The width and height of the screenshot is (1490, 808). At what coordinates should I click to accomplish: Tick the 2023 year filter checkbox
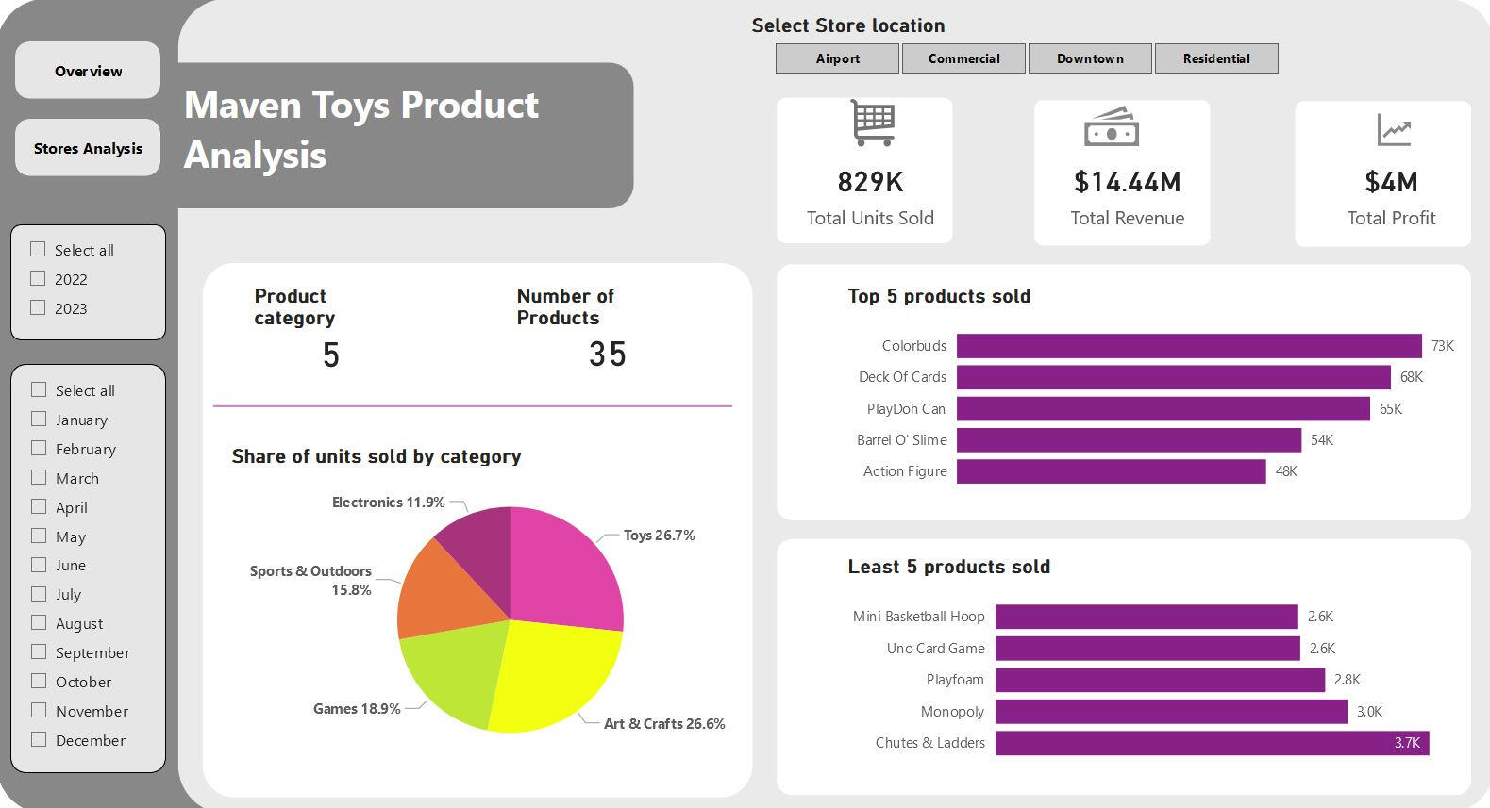(38, 307)
